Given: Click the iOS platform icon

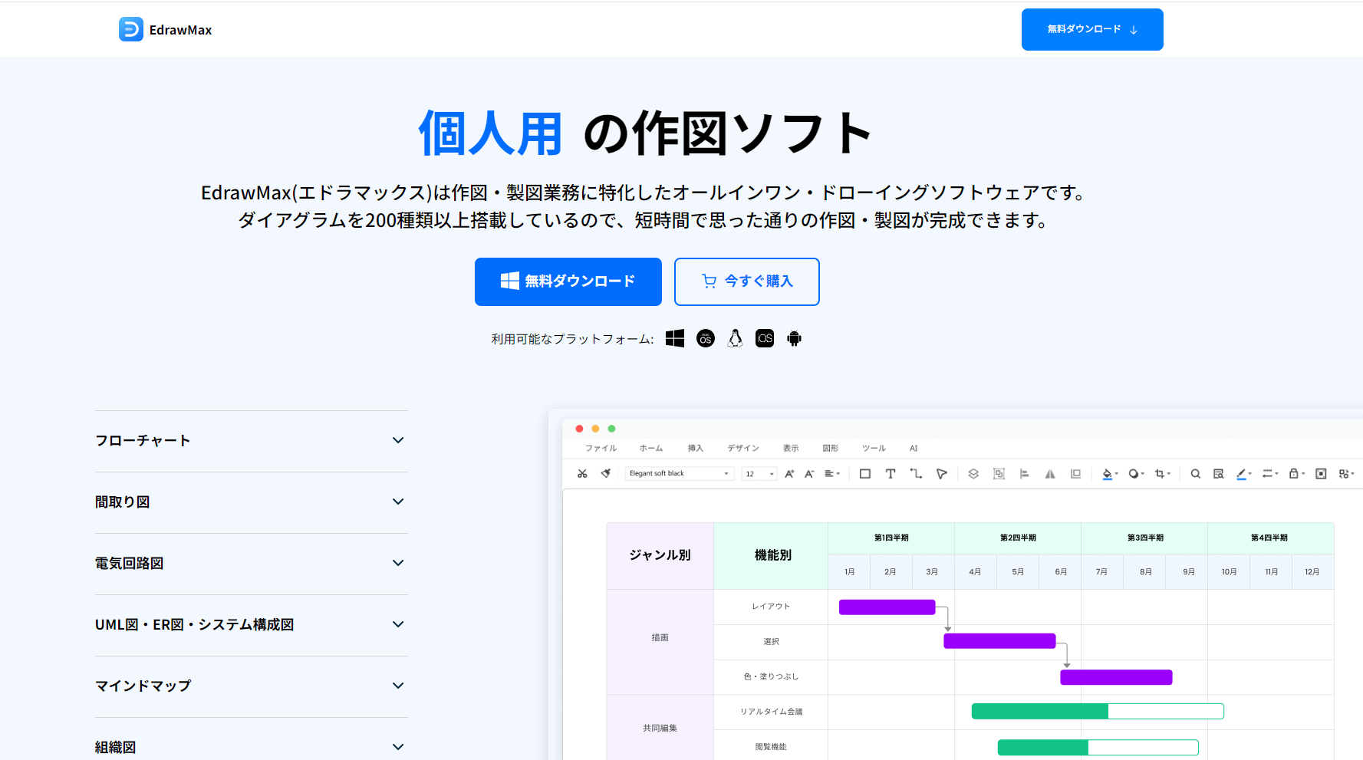Looking at the screenshot, I should click(x=765, y=338).
